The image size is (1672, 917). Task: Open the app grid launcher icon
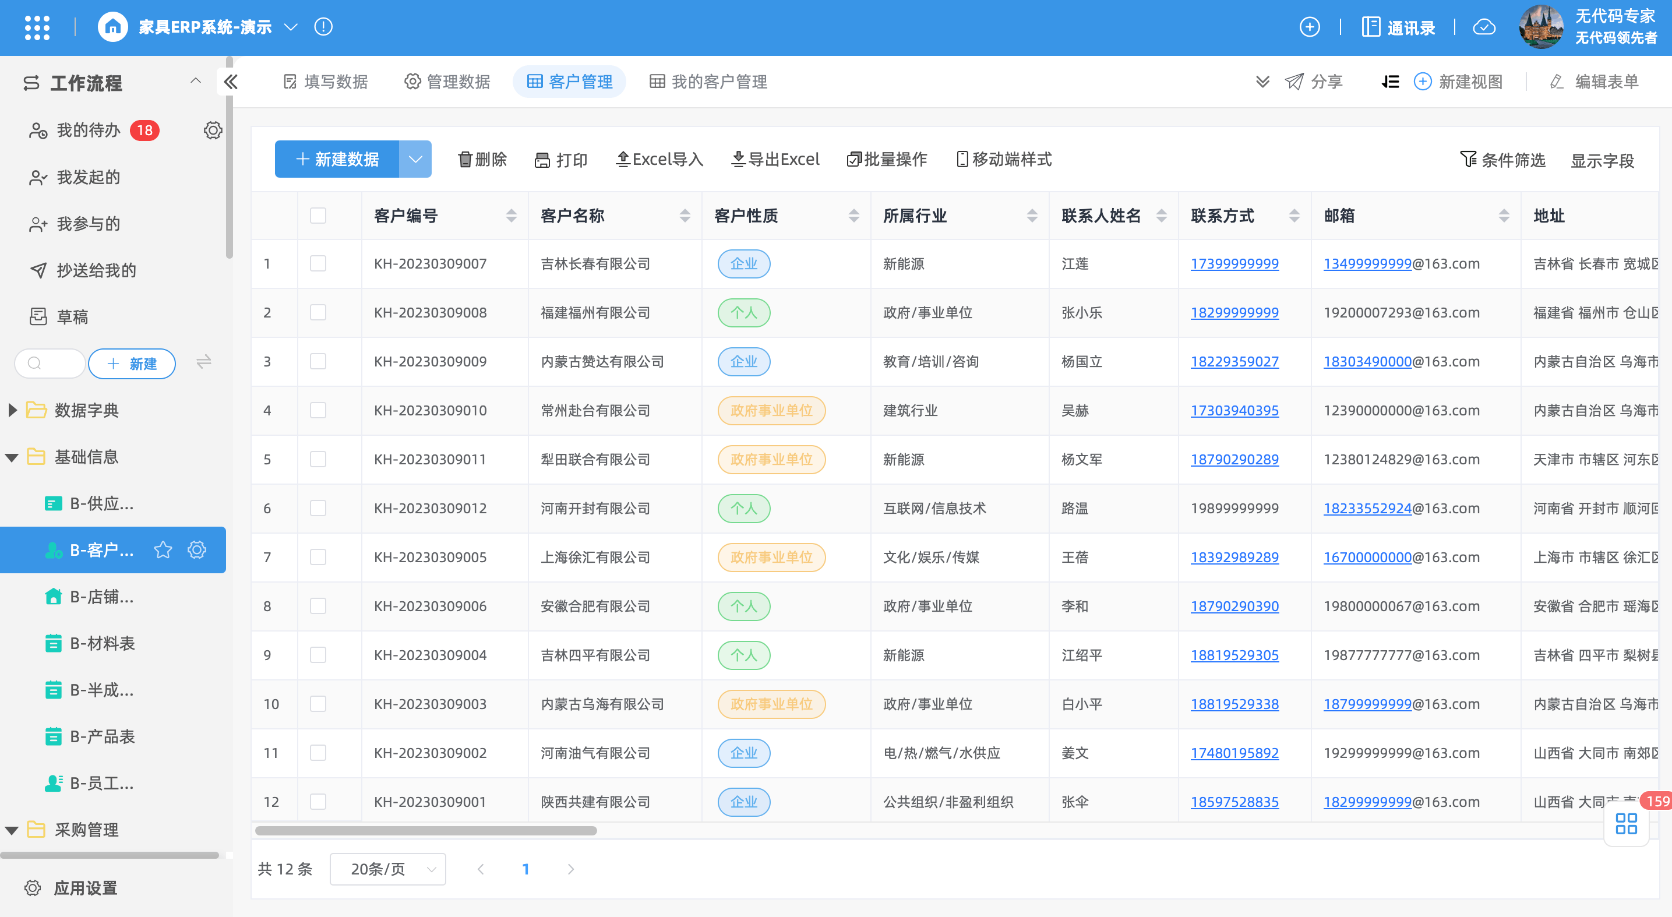tap(37, 27)
